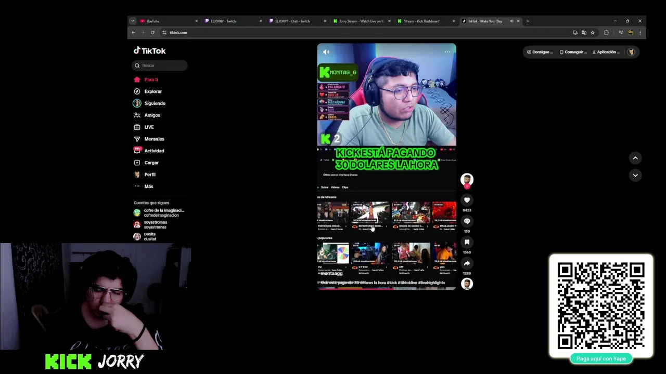
Task: Open the Amigos page
Action: pos(147,115)
